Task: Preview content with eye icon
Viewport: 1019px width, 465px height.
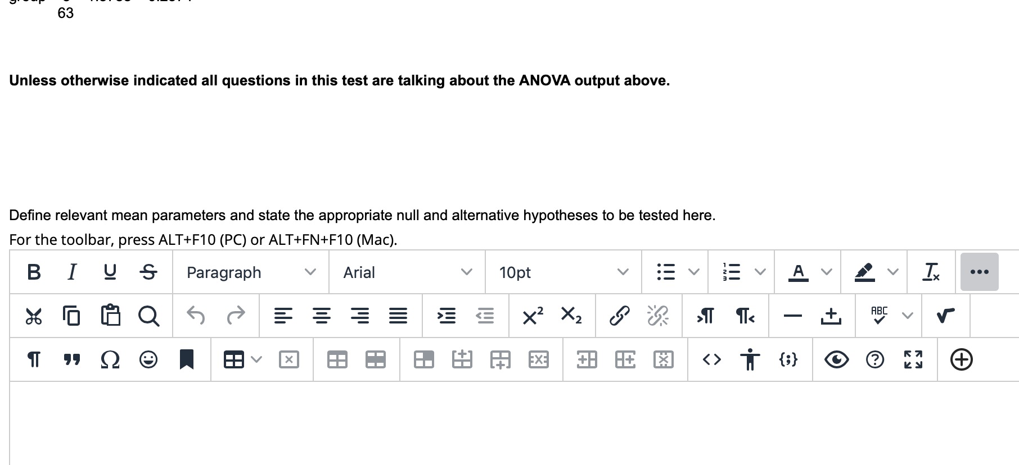Action: click(x=837, y=359)
